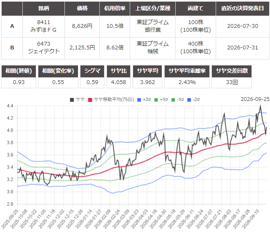Screen dimensions: 270x234
Task: Click the 100株 (100株単位) cell
Action: point(195,26)
